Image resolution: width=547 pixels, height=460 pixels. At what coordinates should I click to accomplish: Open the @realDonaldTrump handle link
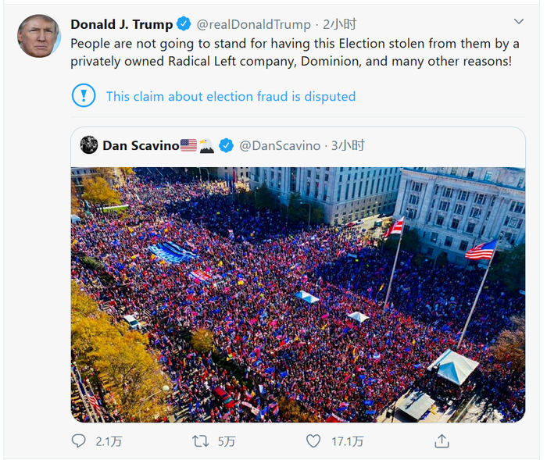pos(253,24)
